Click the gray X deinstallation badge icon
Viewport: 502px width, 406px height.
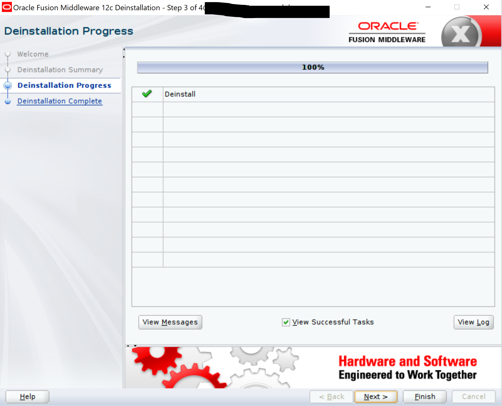click(461, 34)
